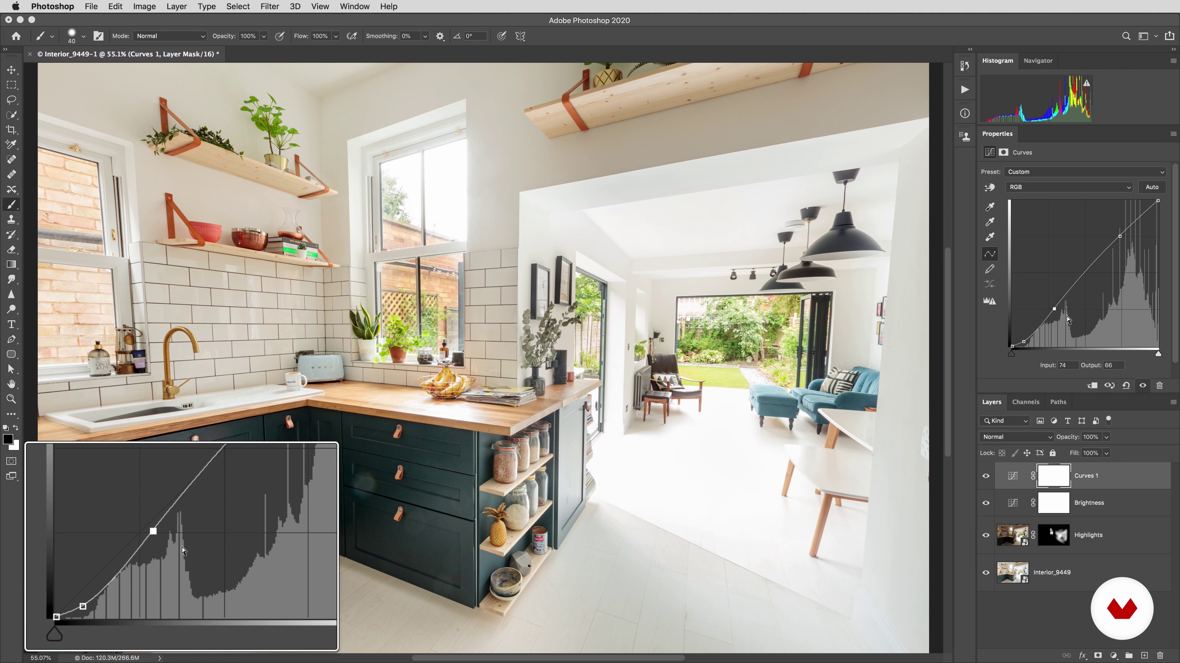Viewport: 1180px width, 663px height.
Task: Select the Dodge tool
Action: 11,309
